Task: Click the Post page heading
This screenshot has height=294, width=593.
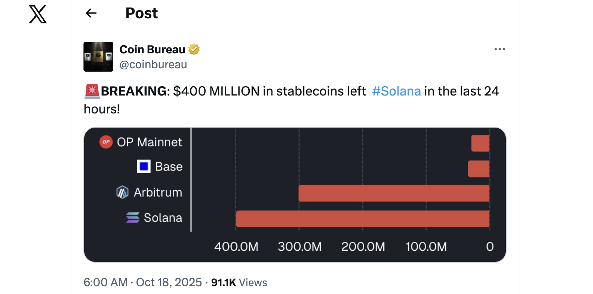Action: click(141, 13)
